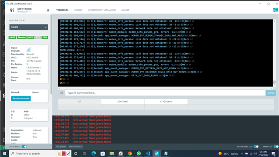Click the 36°C Sunny weather widget
The height and width of the screenshot is (157, 279).
click(x=228, y=154)
